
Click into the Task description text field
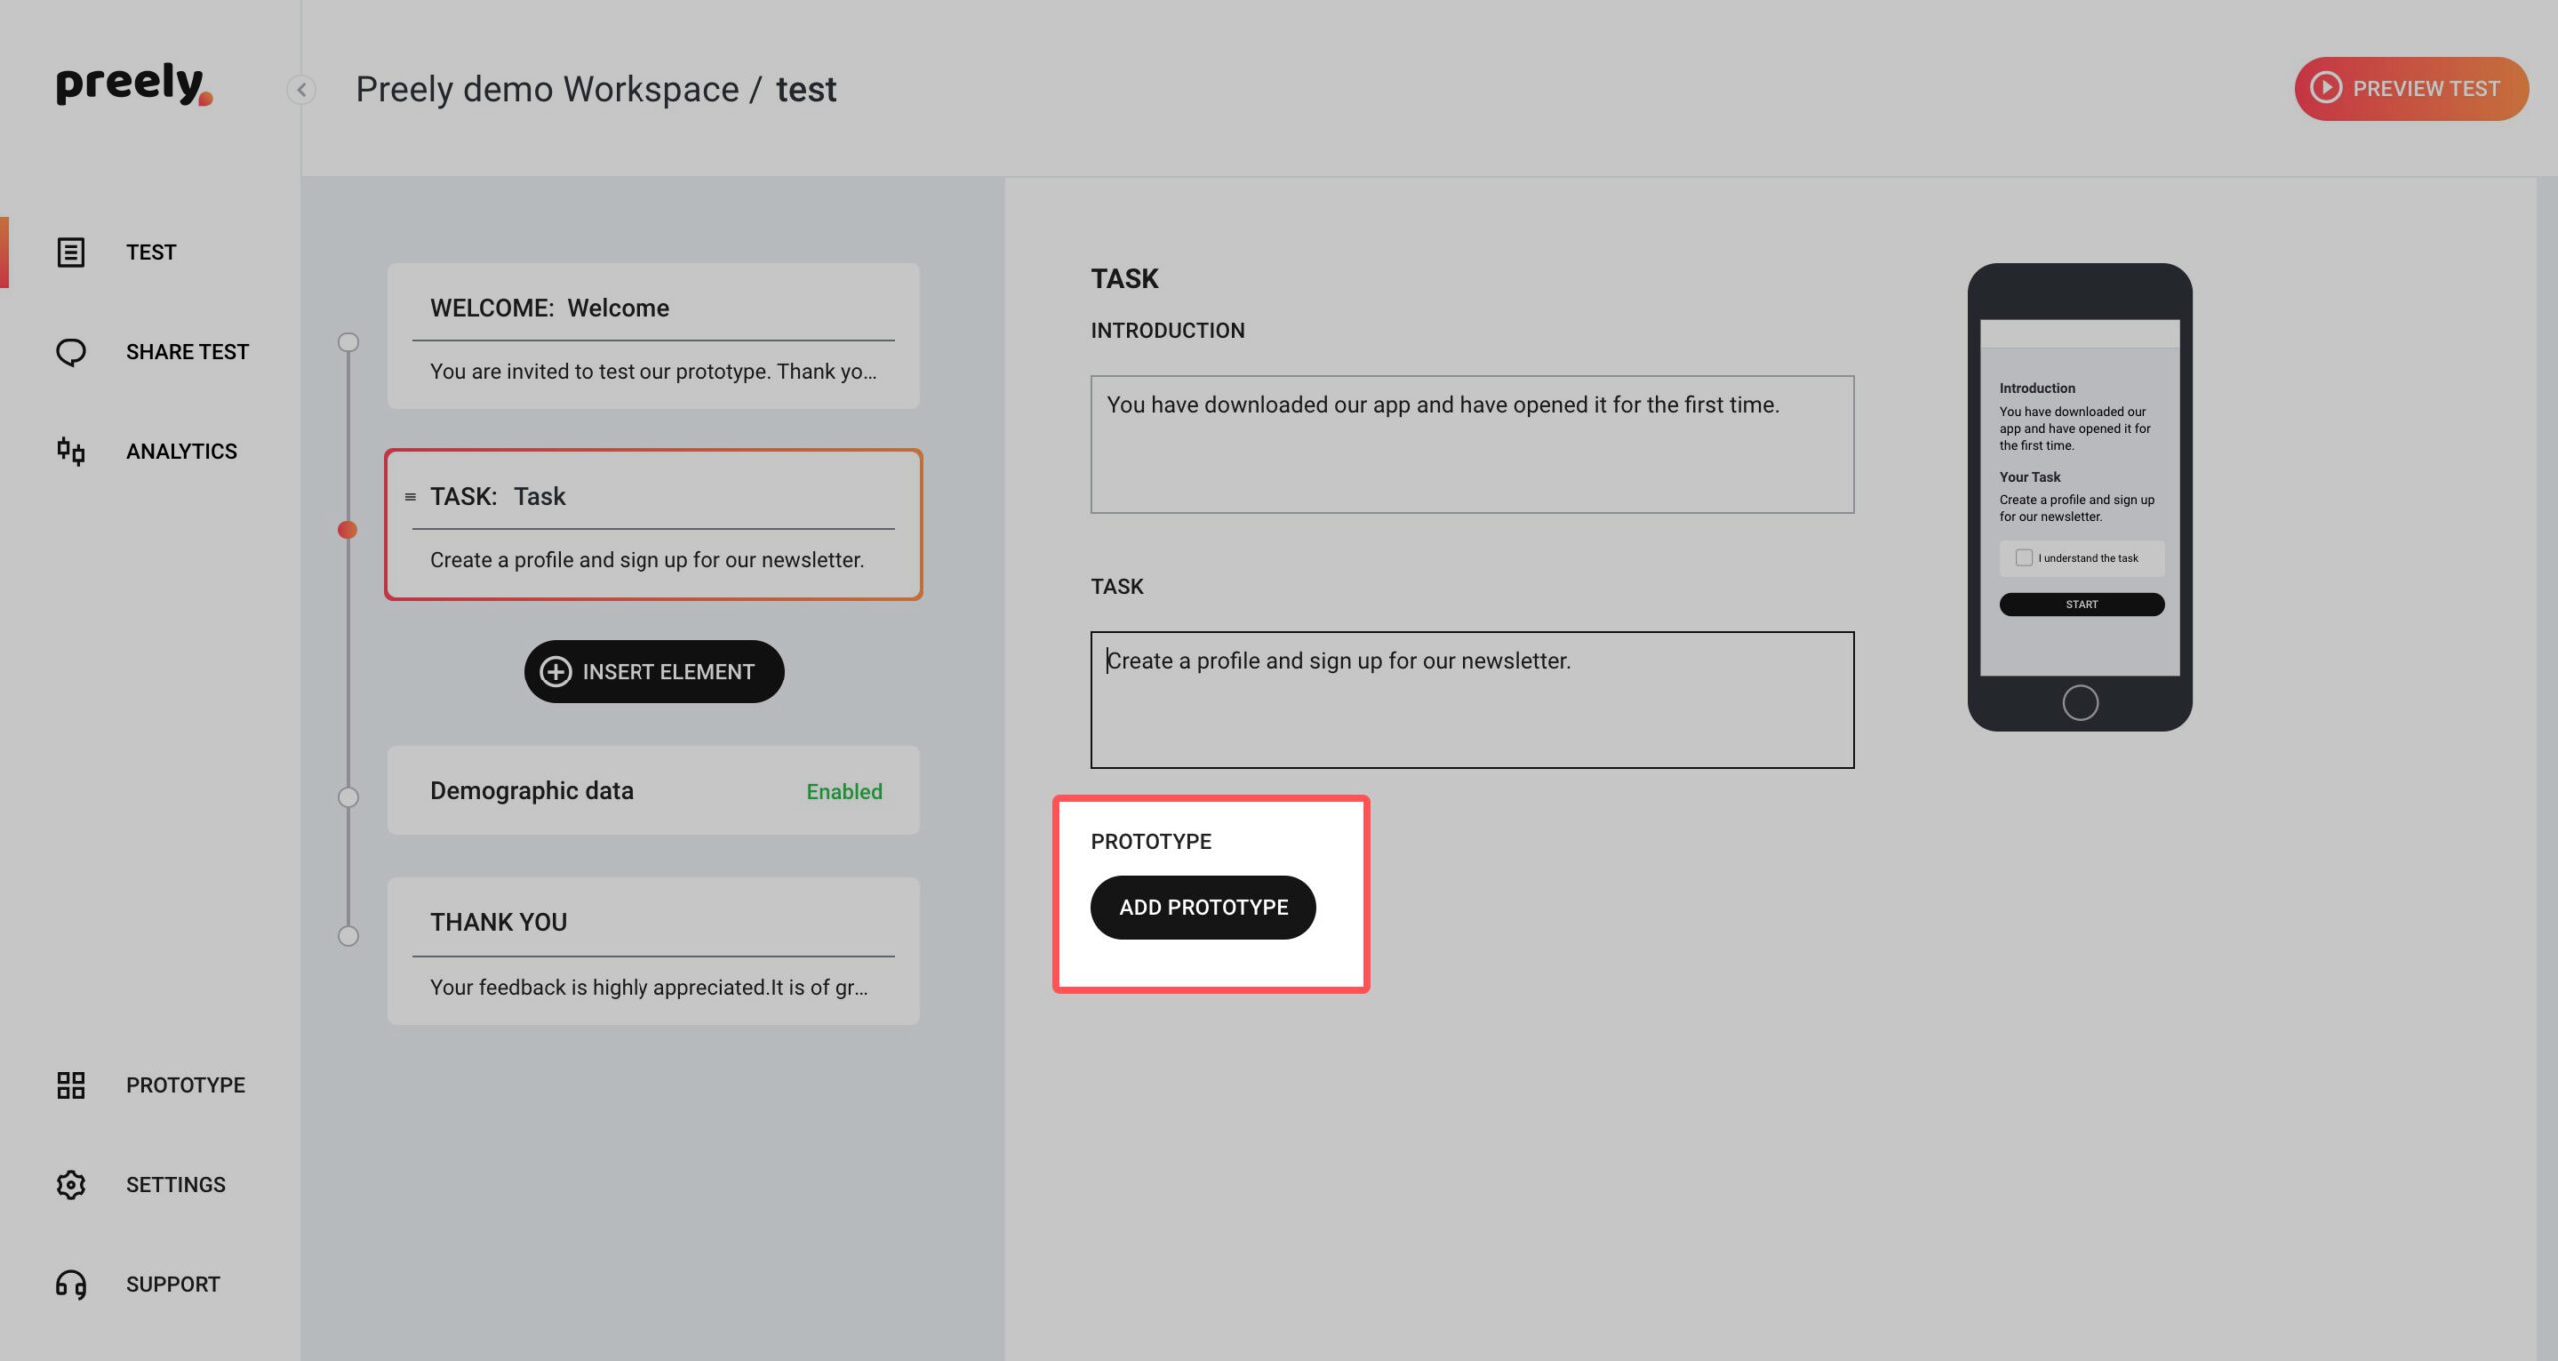point(1472,699)
